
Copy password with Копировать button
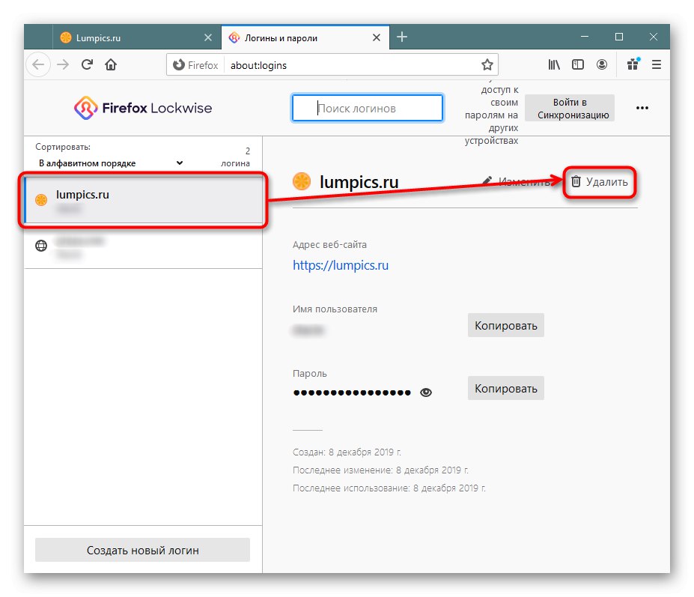(506, 389)
